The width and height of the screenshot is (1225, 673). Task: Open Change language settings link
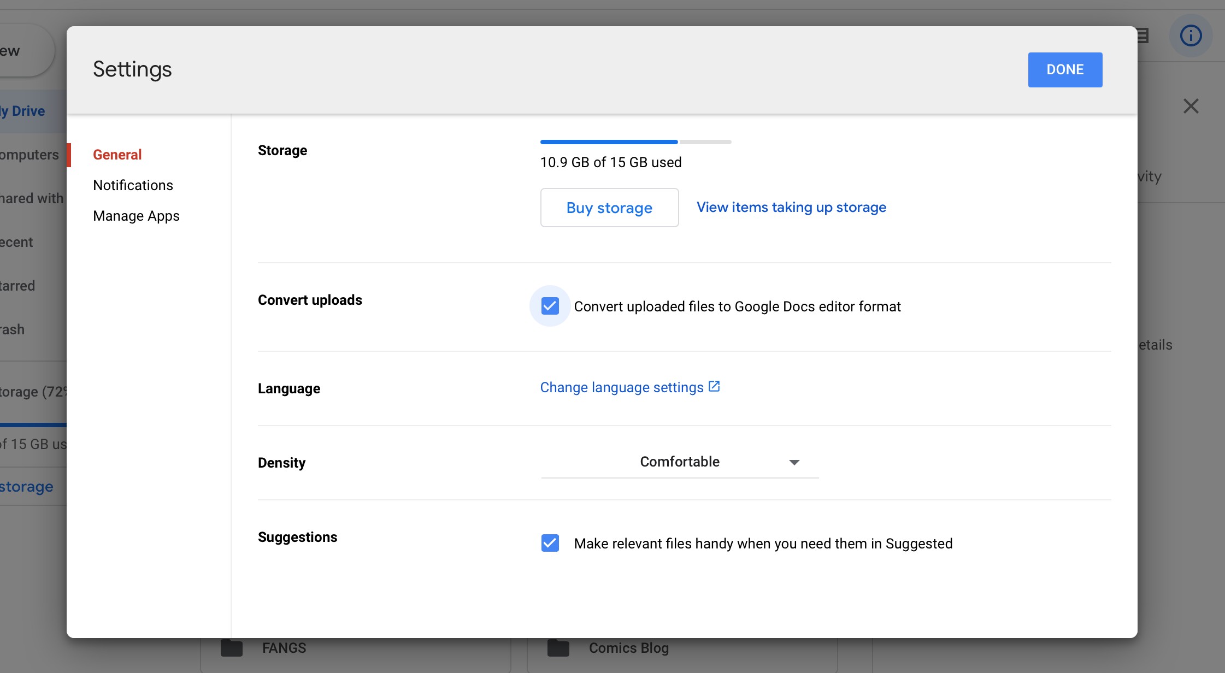point(622,387)
